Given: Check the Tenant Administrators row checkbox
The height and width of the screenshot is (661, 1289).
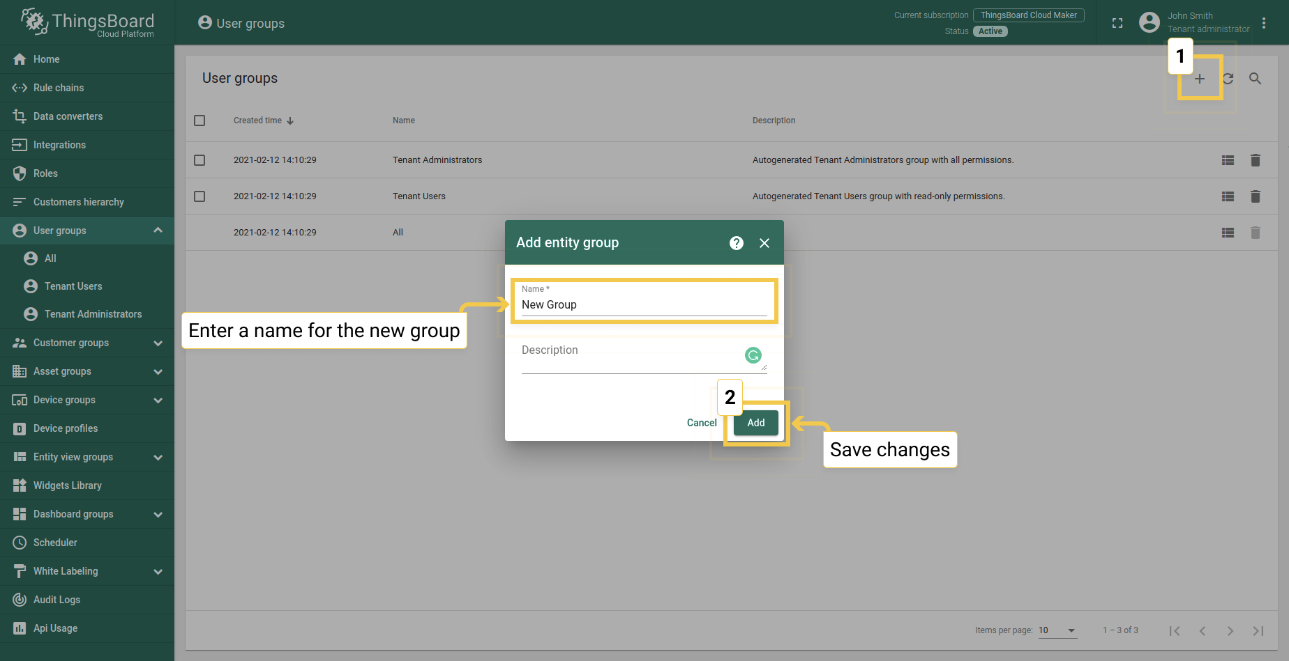Looking at the screenshot, I should pos(199,160).
